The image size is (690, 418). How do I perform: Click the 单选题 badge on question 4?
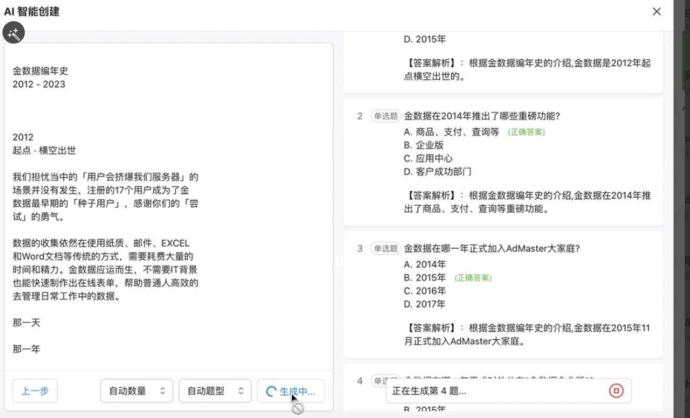point(386,381)
